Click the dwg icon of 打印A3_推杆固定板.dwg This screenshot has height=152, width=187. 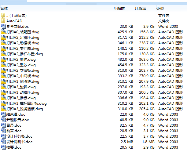[3, 103]
